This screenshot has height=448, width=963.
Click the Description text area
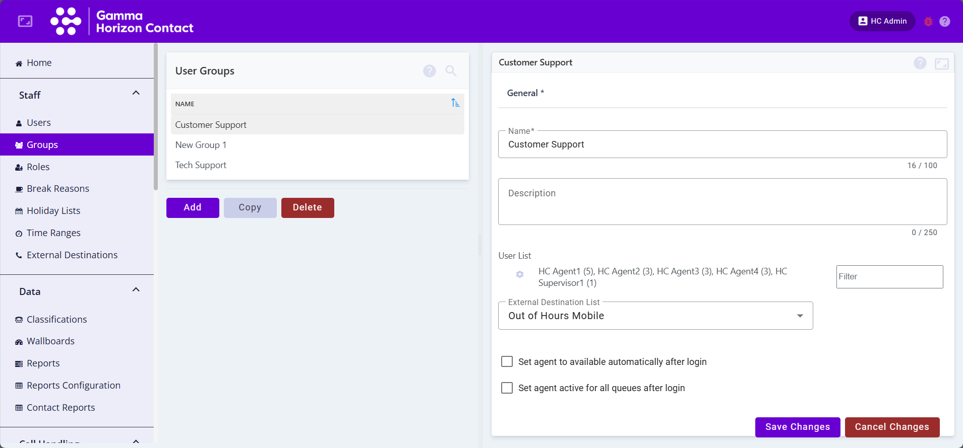coord(723,201)
